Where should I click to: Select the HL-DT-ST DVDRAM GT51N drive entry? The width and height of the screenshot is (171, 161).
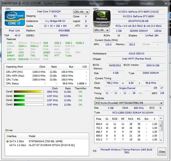[47, 145]
